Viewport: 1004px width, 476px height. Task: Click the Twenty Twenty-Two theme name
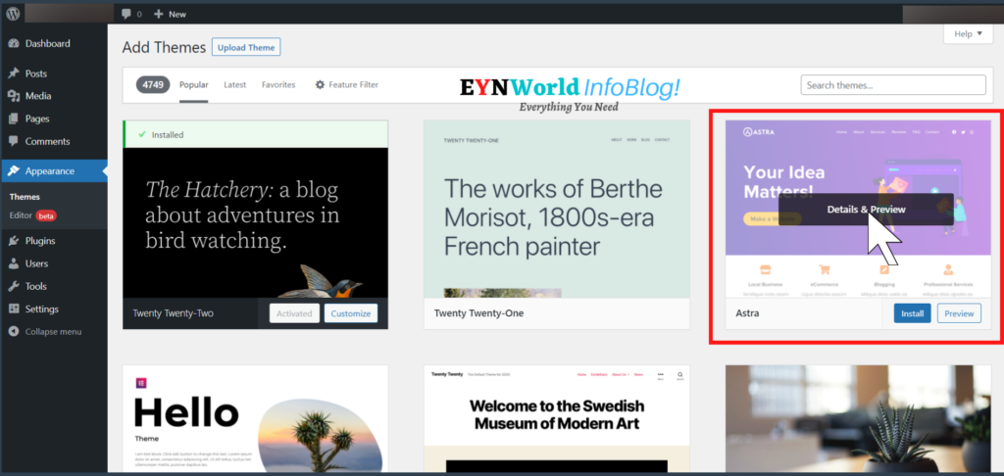(173, 313)
